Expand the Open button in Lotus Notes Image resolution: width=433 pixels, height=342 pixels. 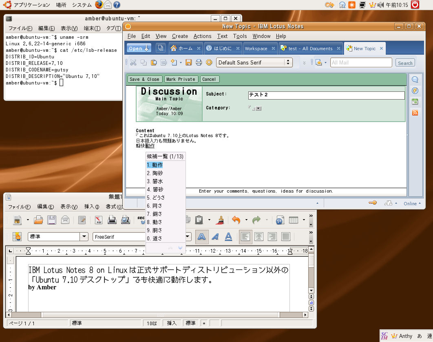139,48
